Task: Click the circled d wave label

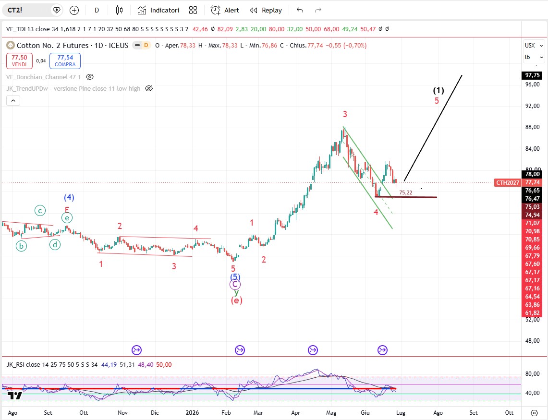Action: 55,245
